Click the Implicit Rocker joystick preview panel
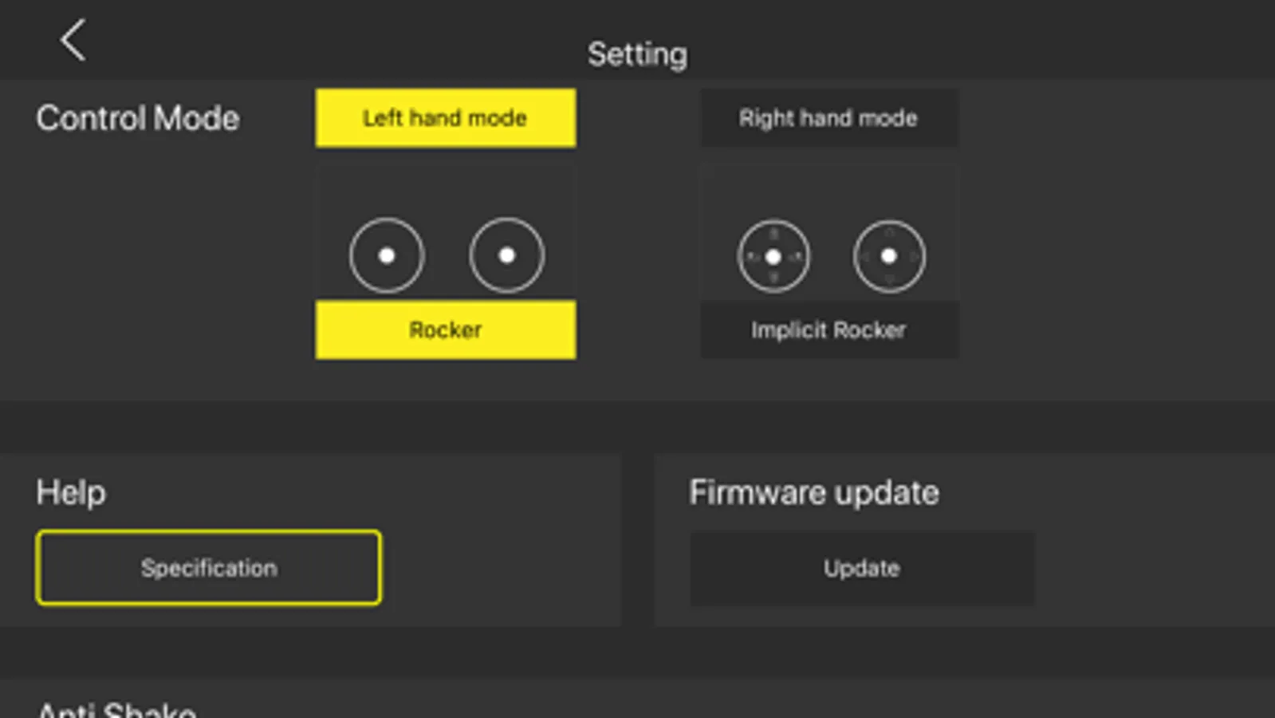 click(x=829, y=233)
